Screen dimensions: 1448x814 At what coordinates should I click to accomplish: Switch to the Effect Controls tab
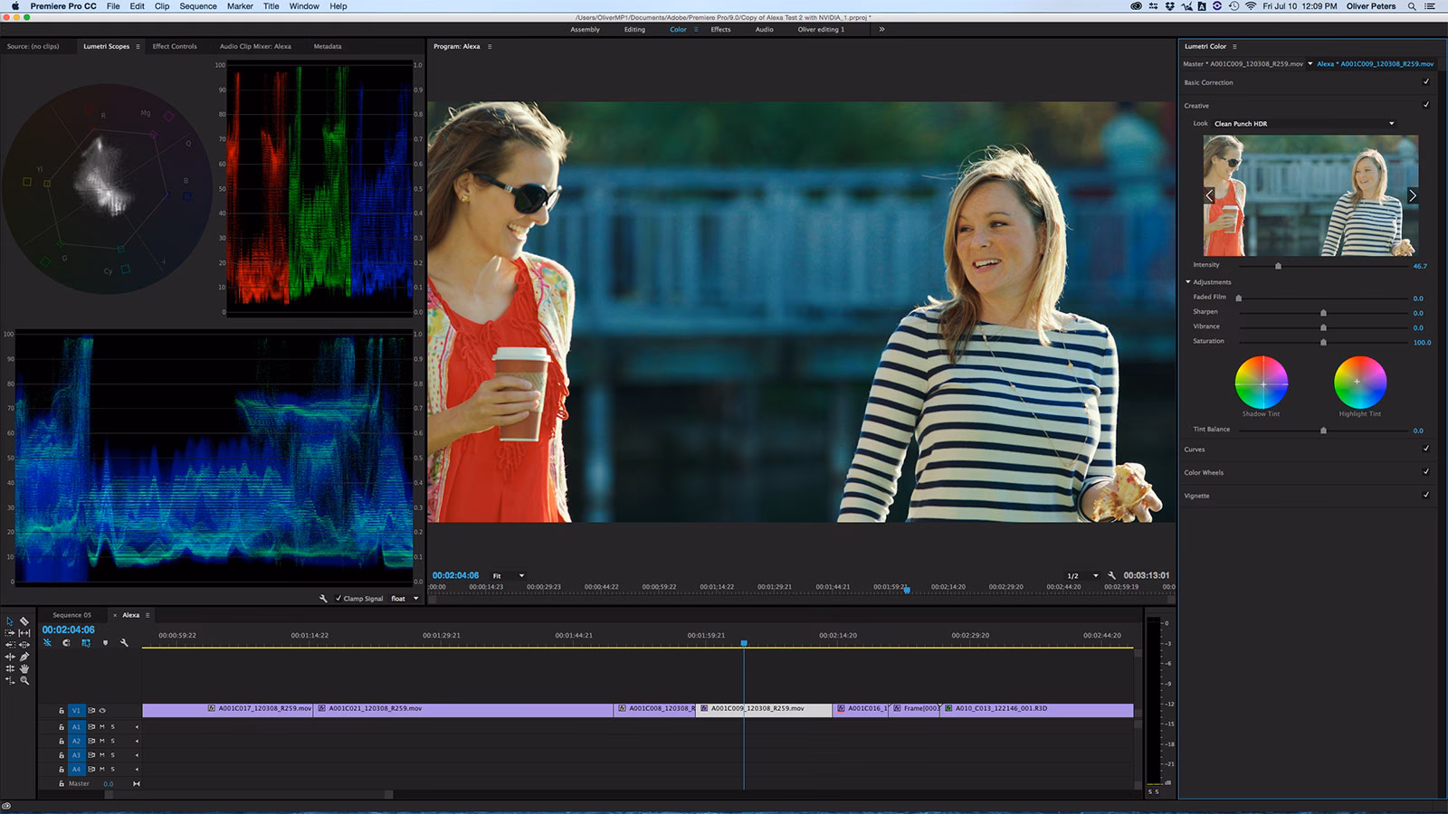pos(176,45)
